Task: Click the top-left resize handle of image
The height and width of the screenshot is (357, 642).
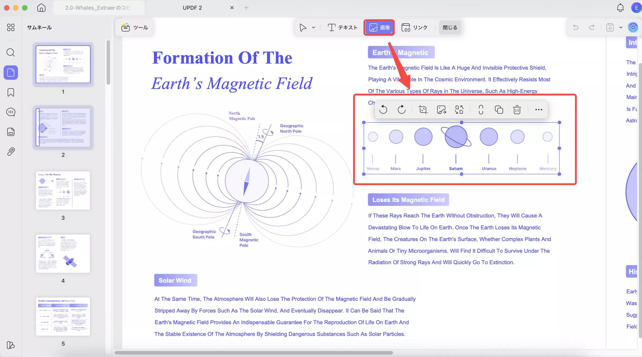Action: [364, 123]
